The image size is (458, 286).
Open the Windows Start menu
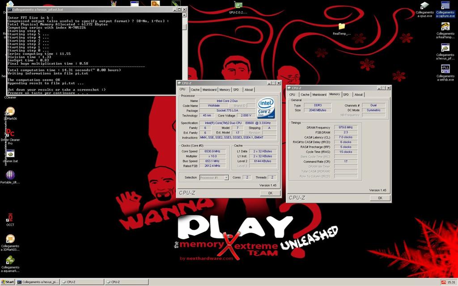point(8,282)
